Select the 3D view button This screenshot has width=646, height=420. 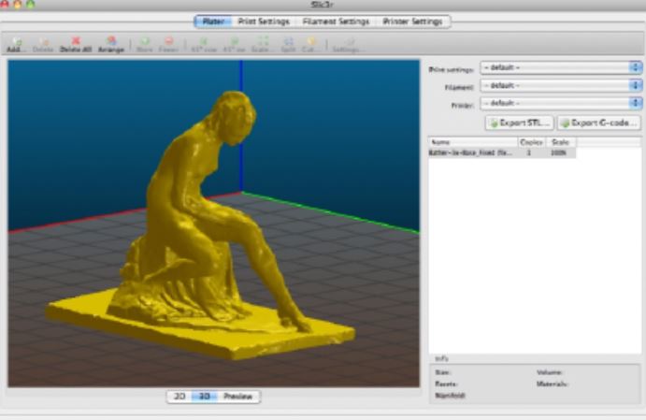[205, 397]
